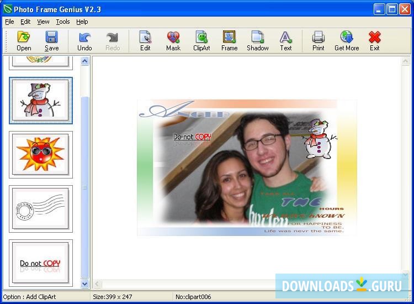The height and width of the screenshot is (304, 414).
Task: Maximize the Photo Frame Genius window
Action: 392,9
